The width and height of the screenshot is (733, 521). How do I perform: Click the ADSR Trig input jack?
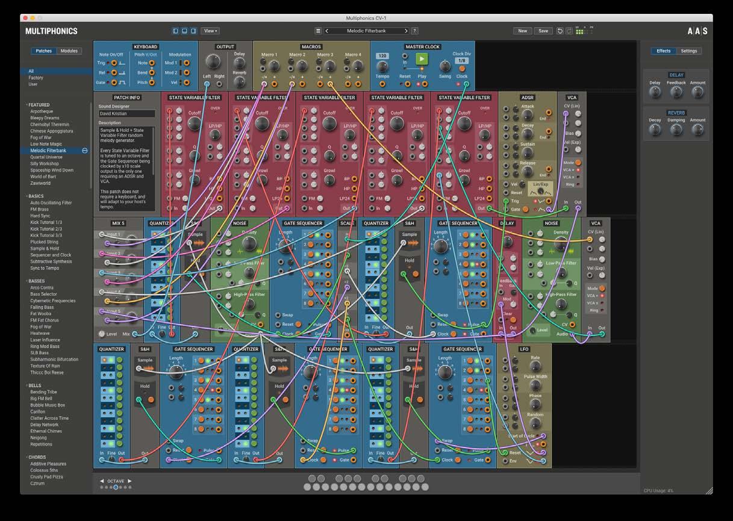click(x=506, y=201)
